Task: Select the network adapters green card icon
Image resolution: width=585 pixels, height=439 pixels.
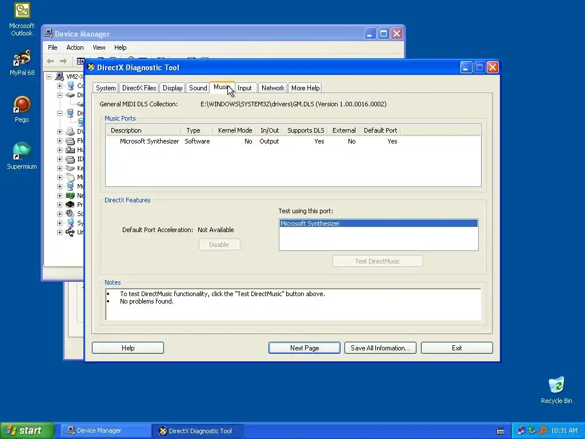Action: click(70, 195)
